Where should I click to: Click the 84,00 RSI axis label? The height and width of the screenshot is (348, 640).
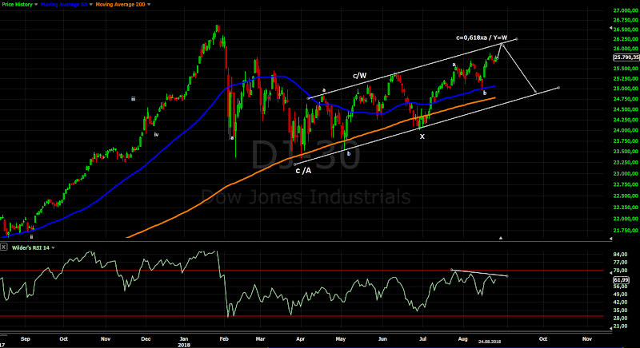point(622,255)
